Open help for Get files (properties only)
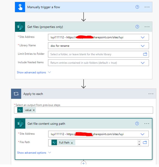Viewport: 159px width, 167px height. click(137, 27)
